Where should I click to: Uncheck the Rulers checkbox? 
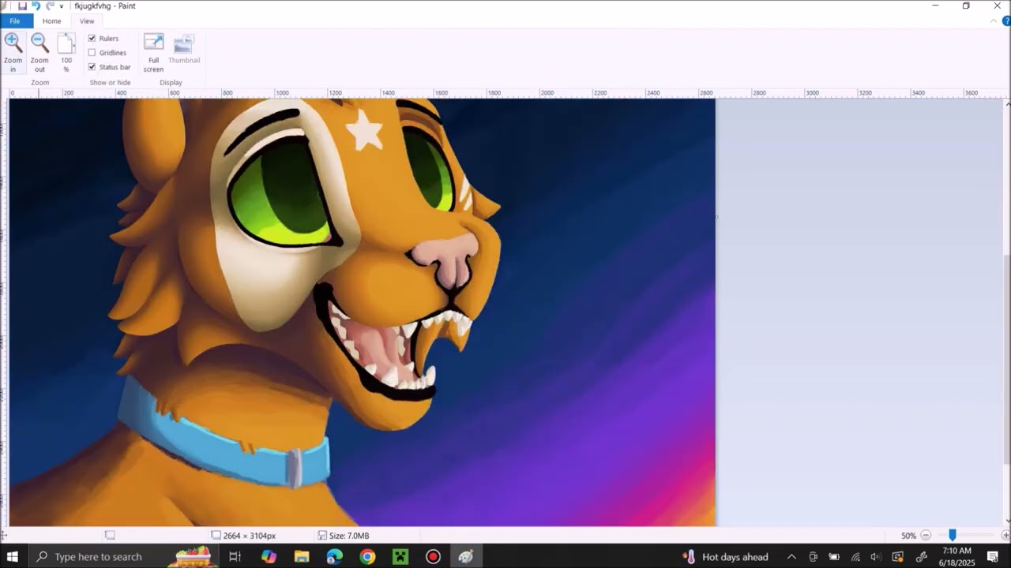tap(92, 38)
